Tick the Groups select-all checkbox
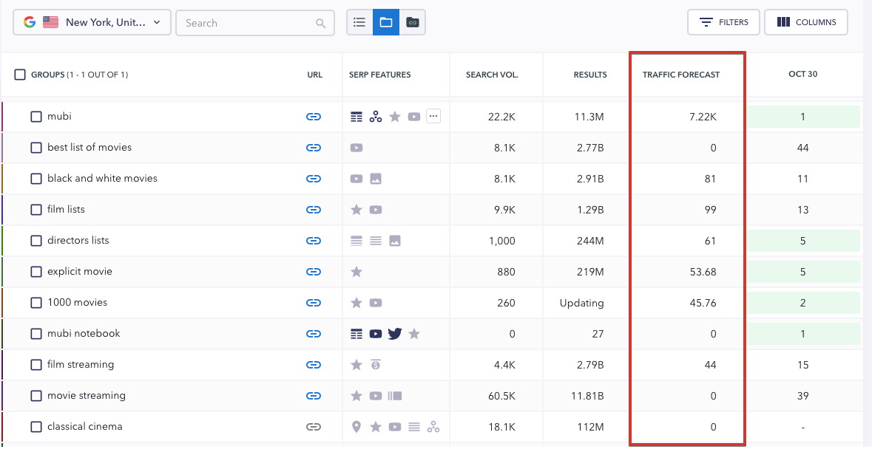 click(20, 75)
